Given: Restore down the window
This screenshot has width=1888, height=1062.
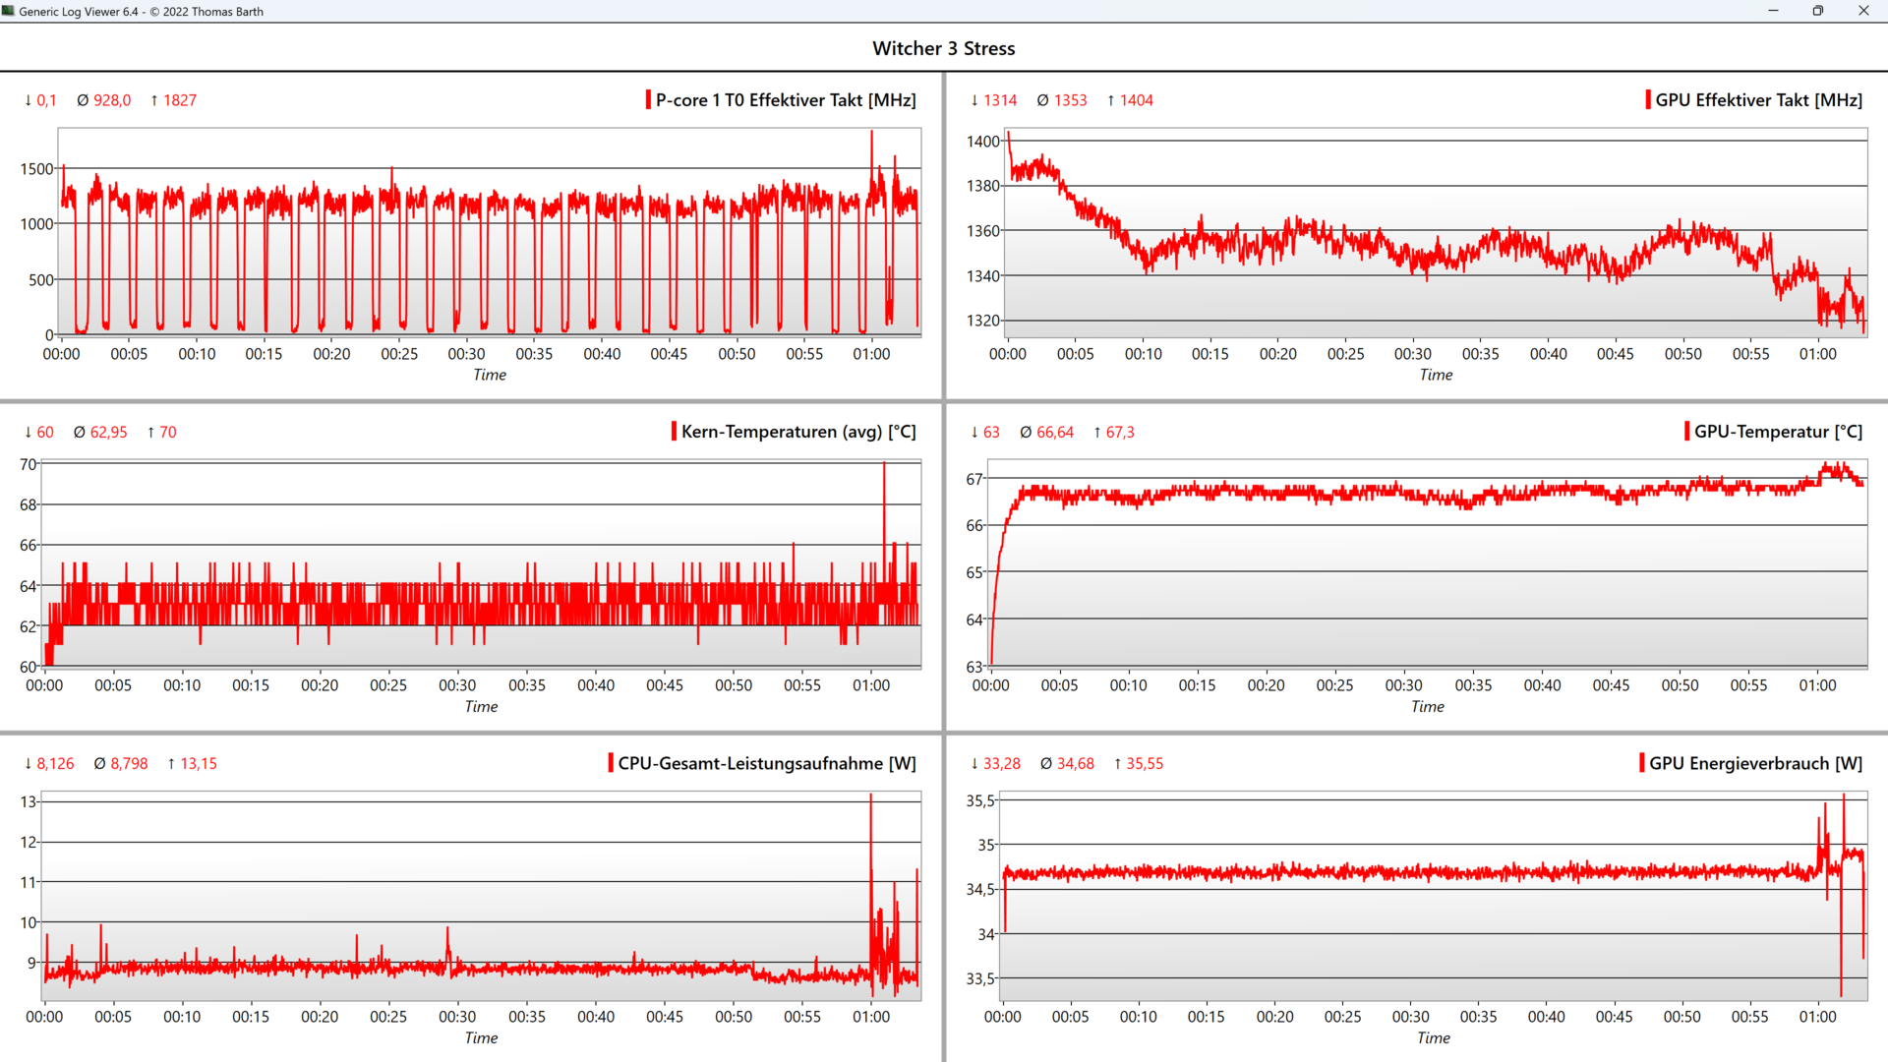Looking at the screenshot, I should [1817, 11].
